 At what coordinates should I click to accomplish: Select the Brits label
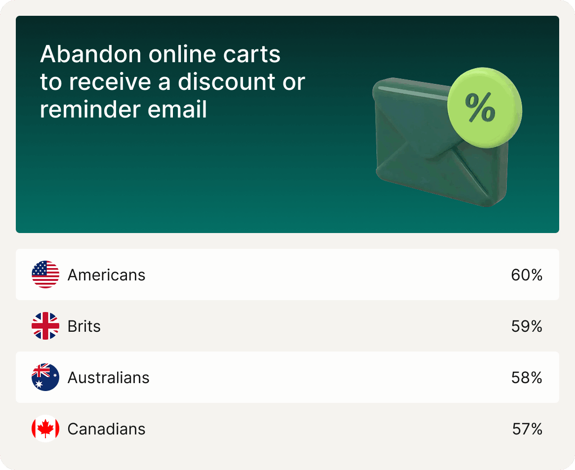[x=84, y=326]
